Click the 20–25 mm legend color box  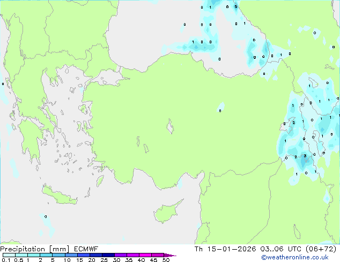click(95, 255)
